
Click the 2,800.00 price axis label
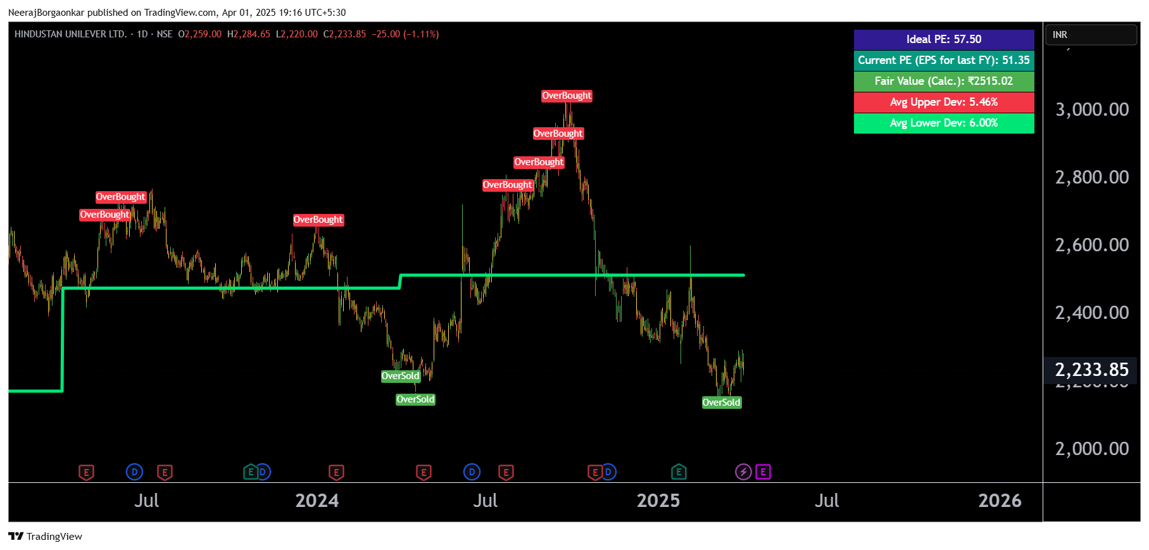[x=1092, y=177]
